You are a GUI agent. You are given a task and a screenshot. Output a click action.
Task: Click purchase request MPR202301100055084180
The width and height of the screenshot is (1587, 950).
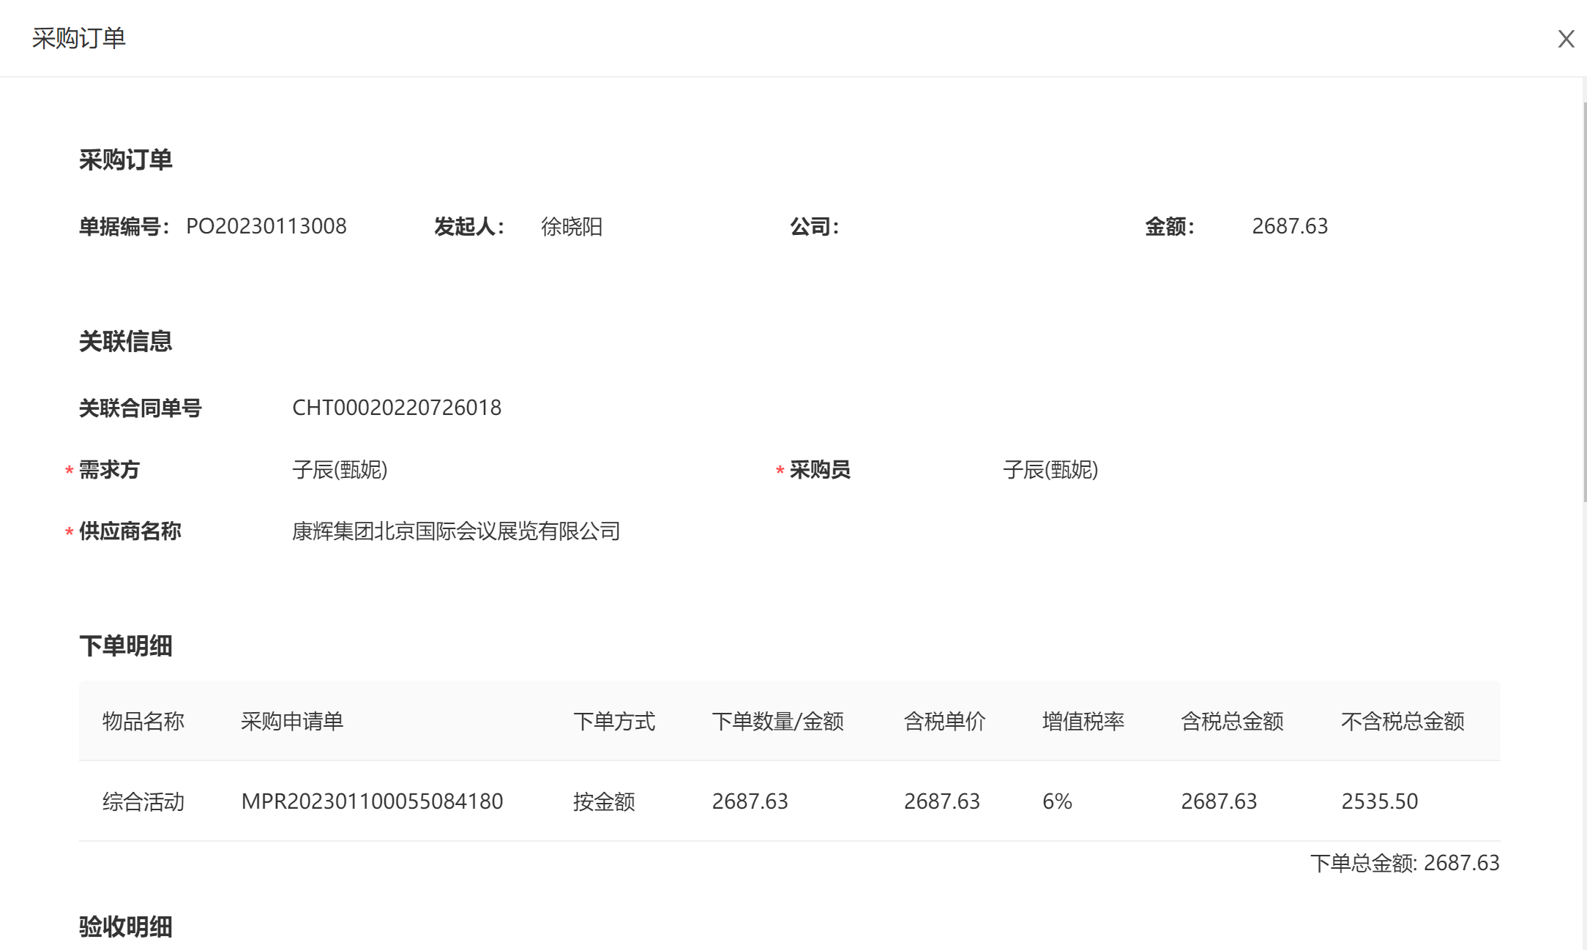372,801
